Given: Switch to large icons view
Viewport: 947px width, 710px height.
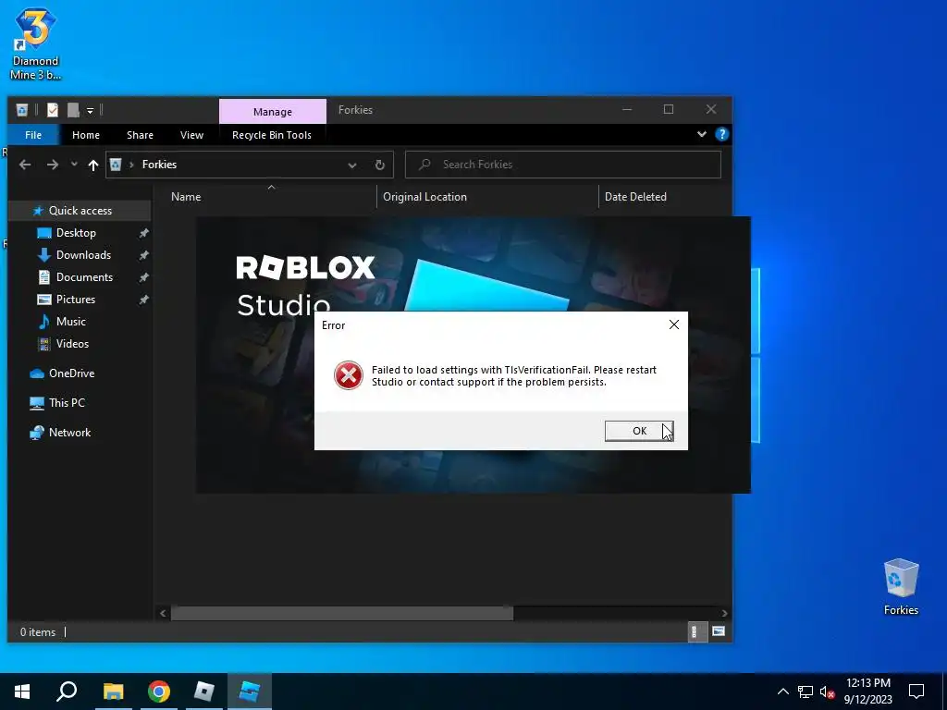Looking at the screenshot, I should coord(718,631).
